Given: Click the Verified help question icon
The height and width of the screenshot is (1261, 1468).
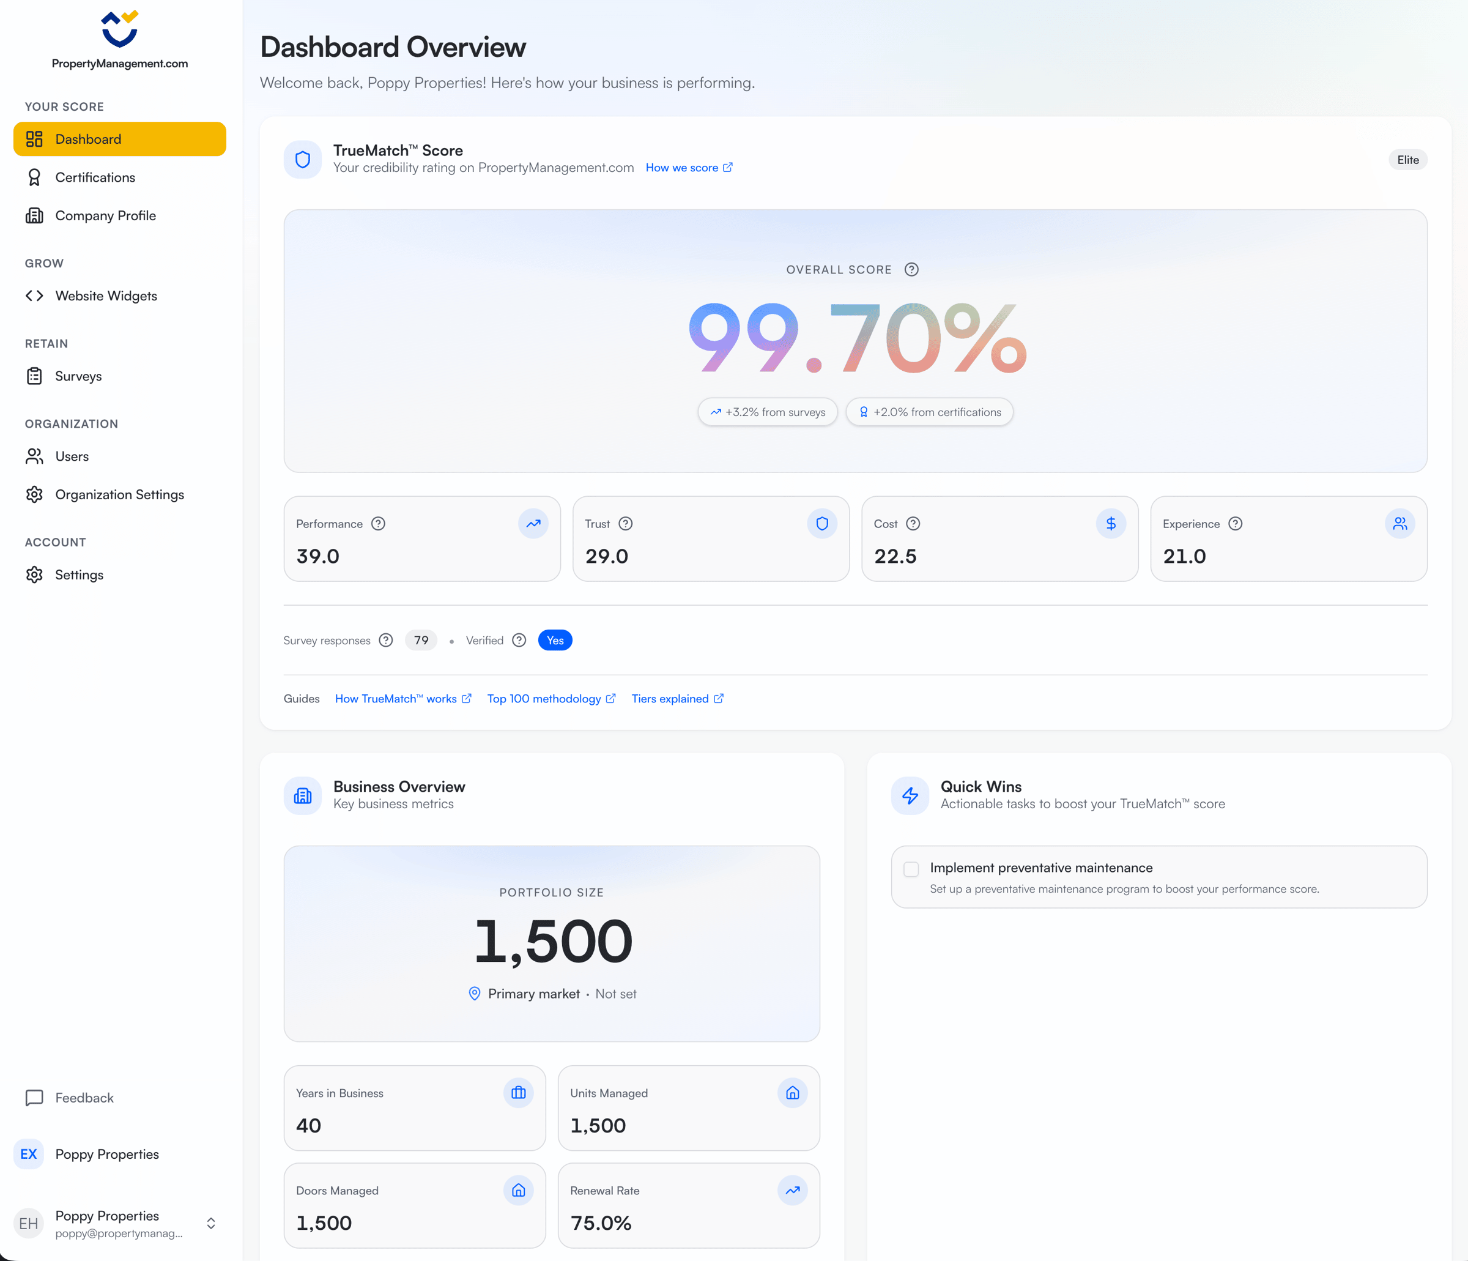Looking at the screenshot, I should click(519, 640).
